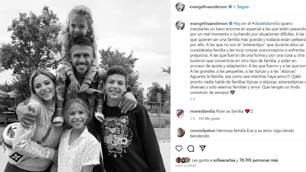Open the header profile picture of evangelinaanderson

[180, 7]
